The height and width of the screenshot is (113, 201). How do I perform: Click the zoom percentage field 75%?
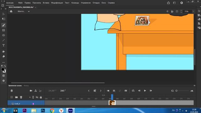pos(187,11)
